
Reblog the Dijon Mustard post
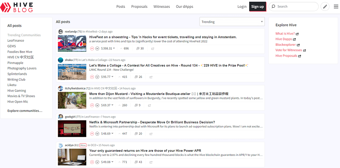[x=149, y=105]
